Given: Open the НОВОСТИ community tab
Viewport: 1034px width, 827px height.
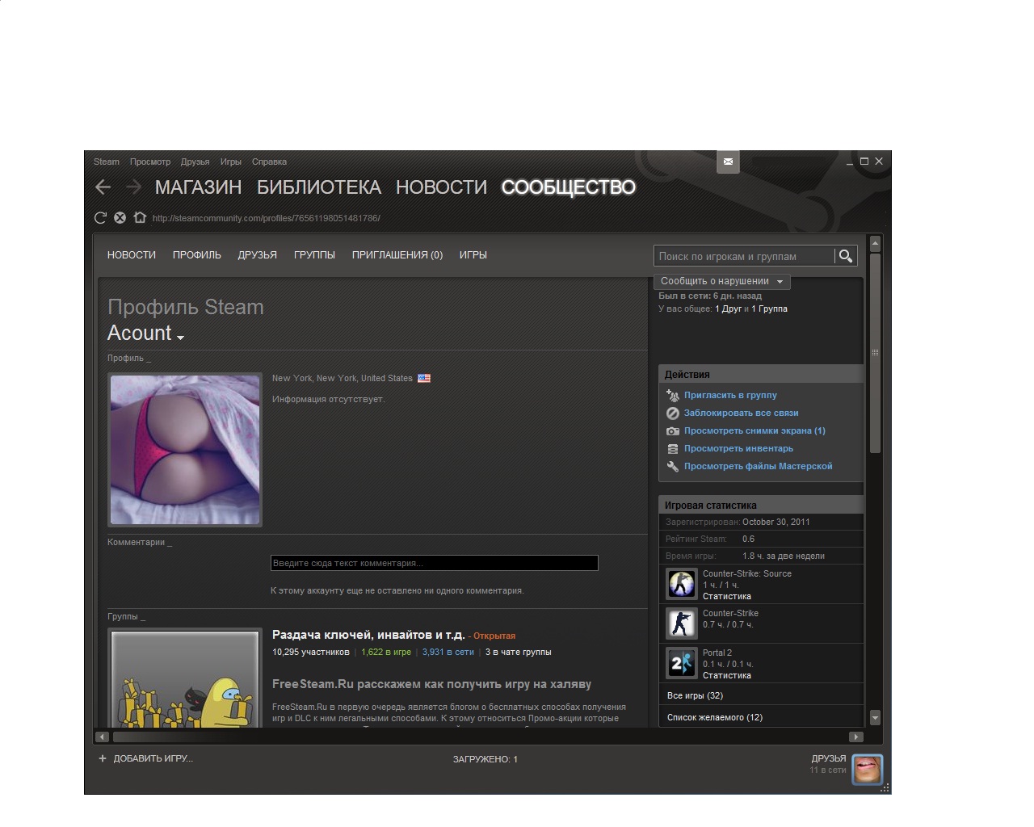Looking at the screenshot, I should click(132, 254).
